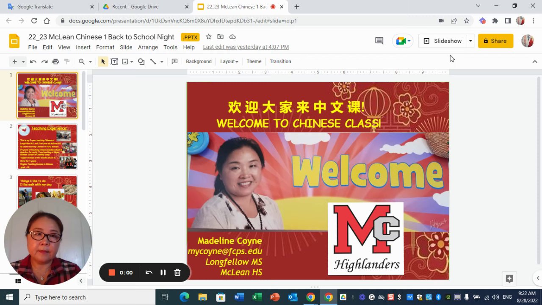The image size is (542, 305).
Task: Star the presentation
Action: coord(208,37)
